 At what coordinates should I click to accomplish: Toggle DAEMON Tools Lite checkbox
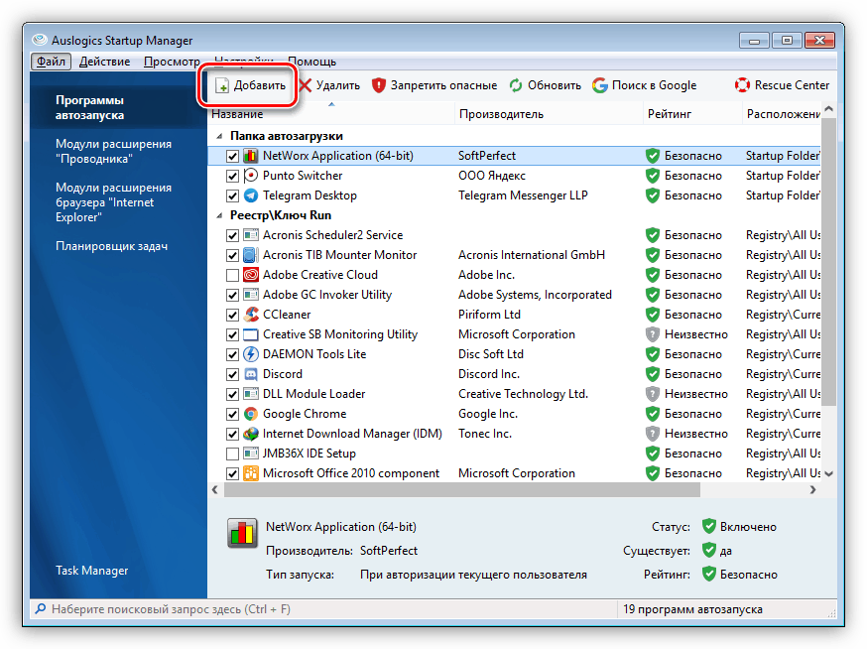click(232, 354)
